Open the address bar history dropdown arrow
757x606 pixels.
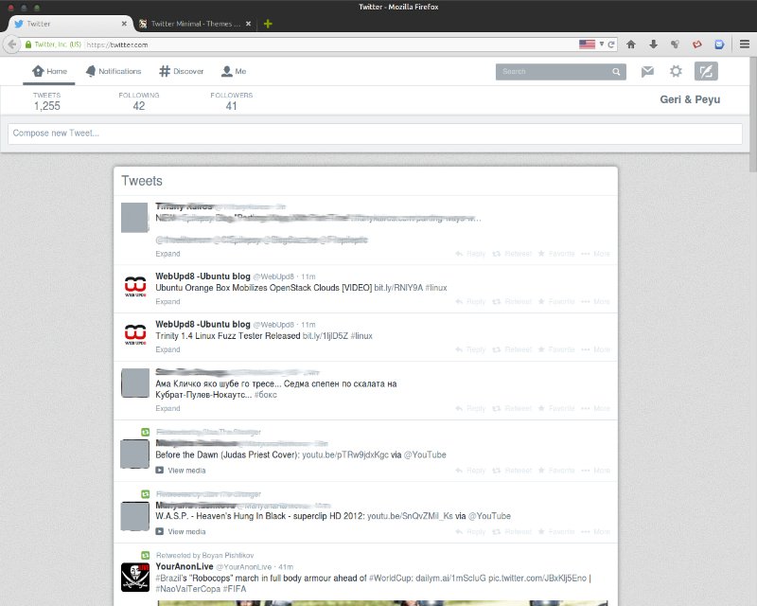tap(602, 44)
